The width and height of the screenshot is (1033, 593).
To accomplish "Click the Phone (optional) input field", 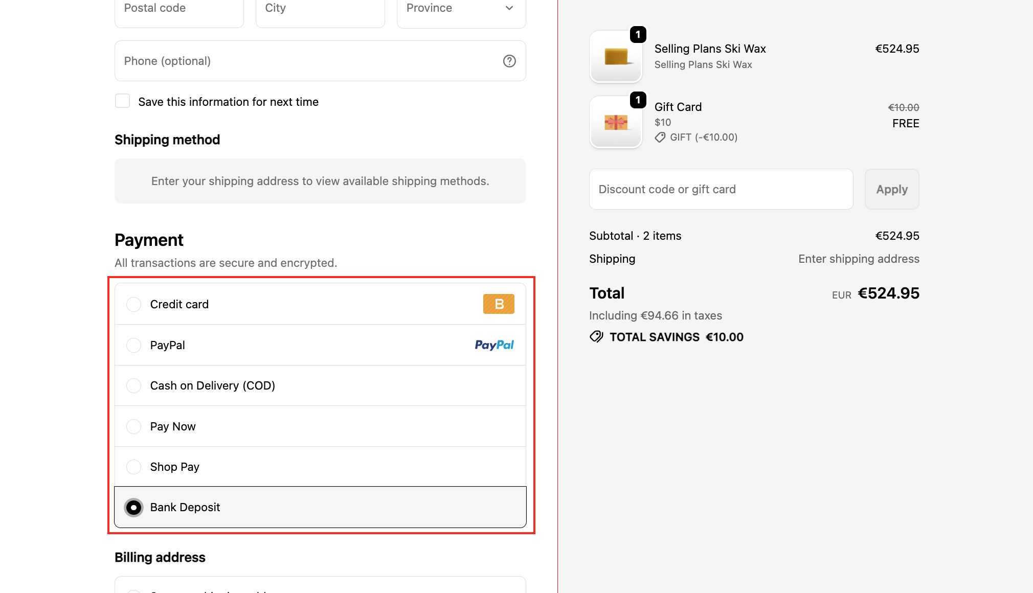I will pyautogui.click(x=307, y=61).
